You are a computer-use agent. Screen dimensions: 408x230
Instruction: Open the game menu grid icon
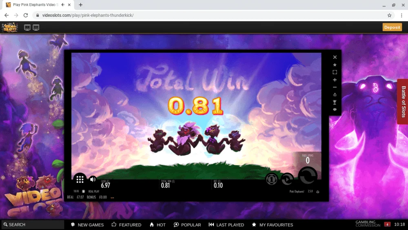pyautogui.click(x=80, y=179)
